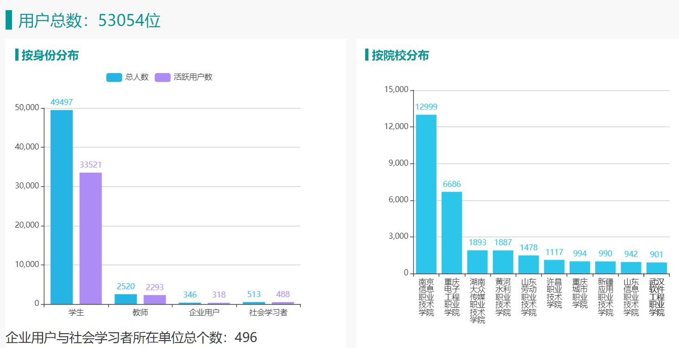Screen dimensions: 679x348
Task: Click the 按身份分布 section heading
Action: click(50, 56)
